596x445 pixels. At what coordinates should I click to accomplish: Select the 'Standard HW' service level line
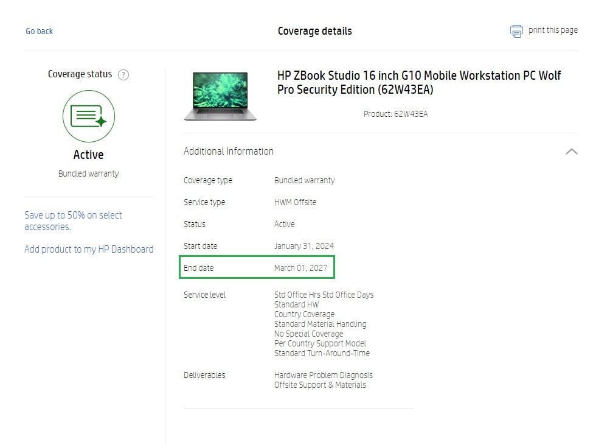(297, 304)
